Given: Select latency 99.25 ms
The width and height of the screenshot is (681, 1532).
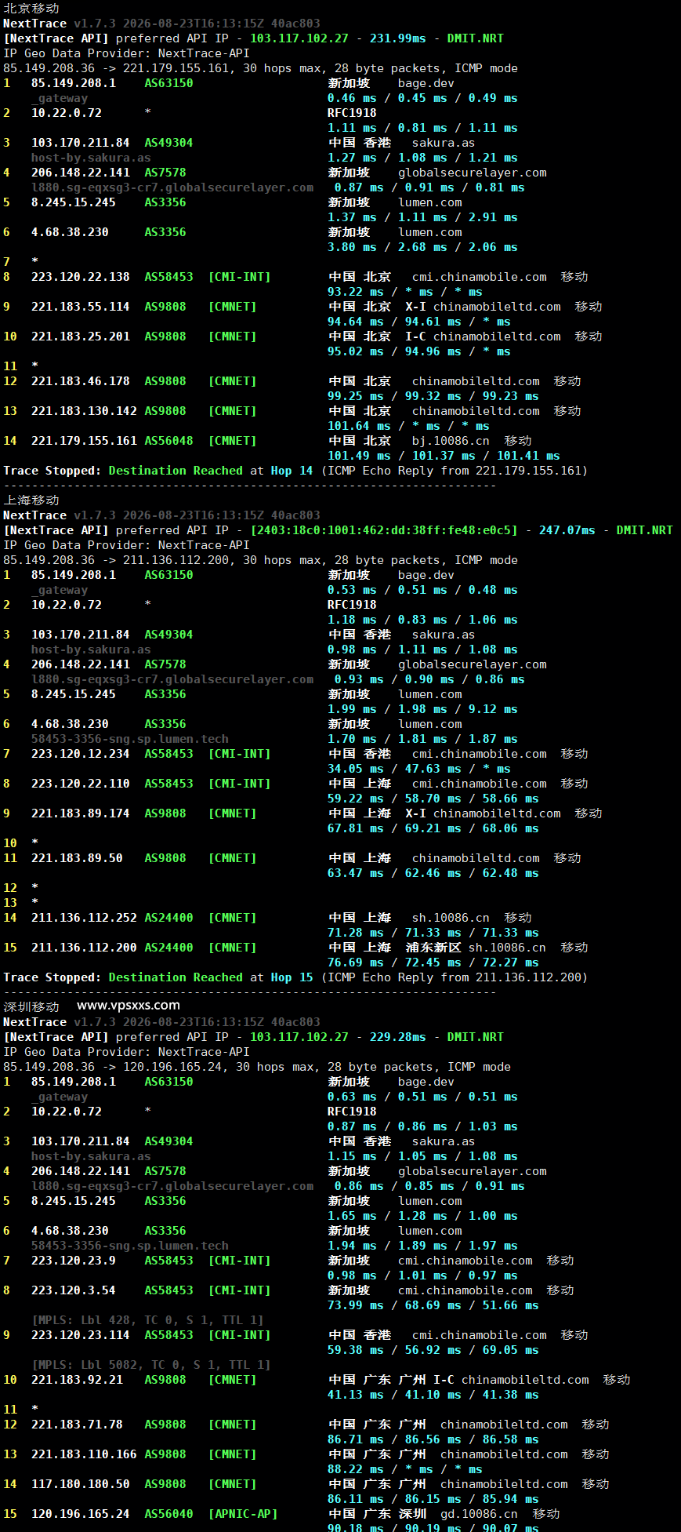Looking at the screenshot, I should pos(356,396).
